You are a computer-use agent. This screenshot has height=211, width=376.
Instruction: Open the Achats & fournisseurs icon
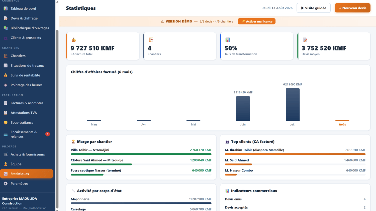(x=6, y=154)
